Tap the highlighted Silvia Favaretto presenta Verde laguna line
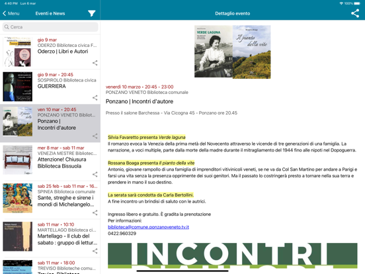This screenshot has height=274, width=365. coord(147,137)
